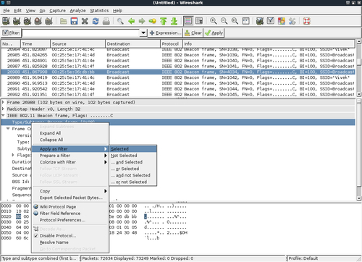Open the Copy submenu
The image size is (362, 262).
(x=70, y=191)
